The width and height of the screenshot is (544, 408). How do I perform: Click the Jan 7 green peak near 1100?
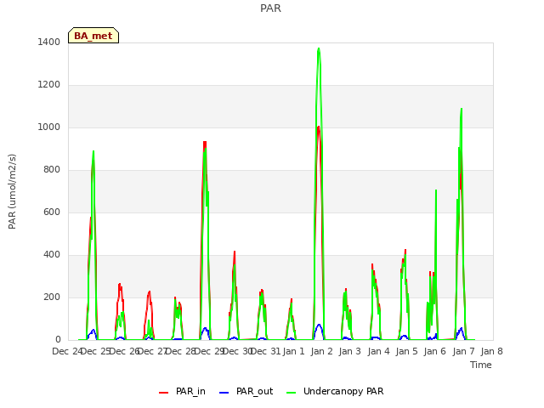click(462, 109)
